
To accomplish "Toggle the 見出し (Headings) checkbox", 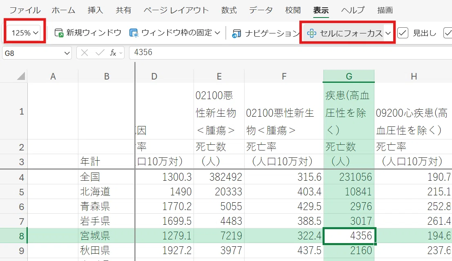I will click(x=403, y=33).
